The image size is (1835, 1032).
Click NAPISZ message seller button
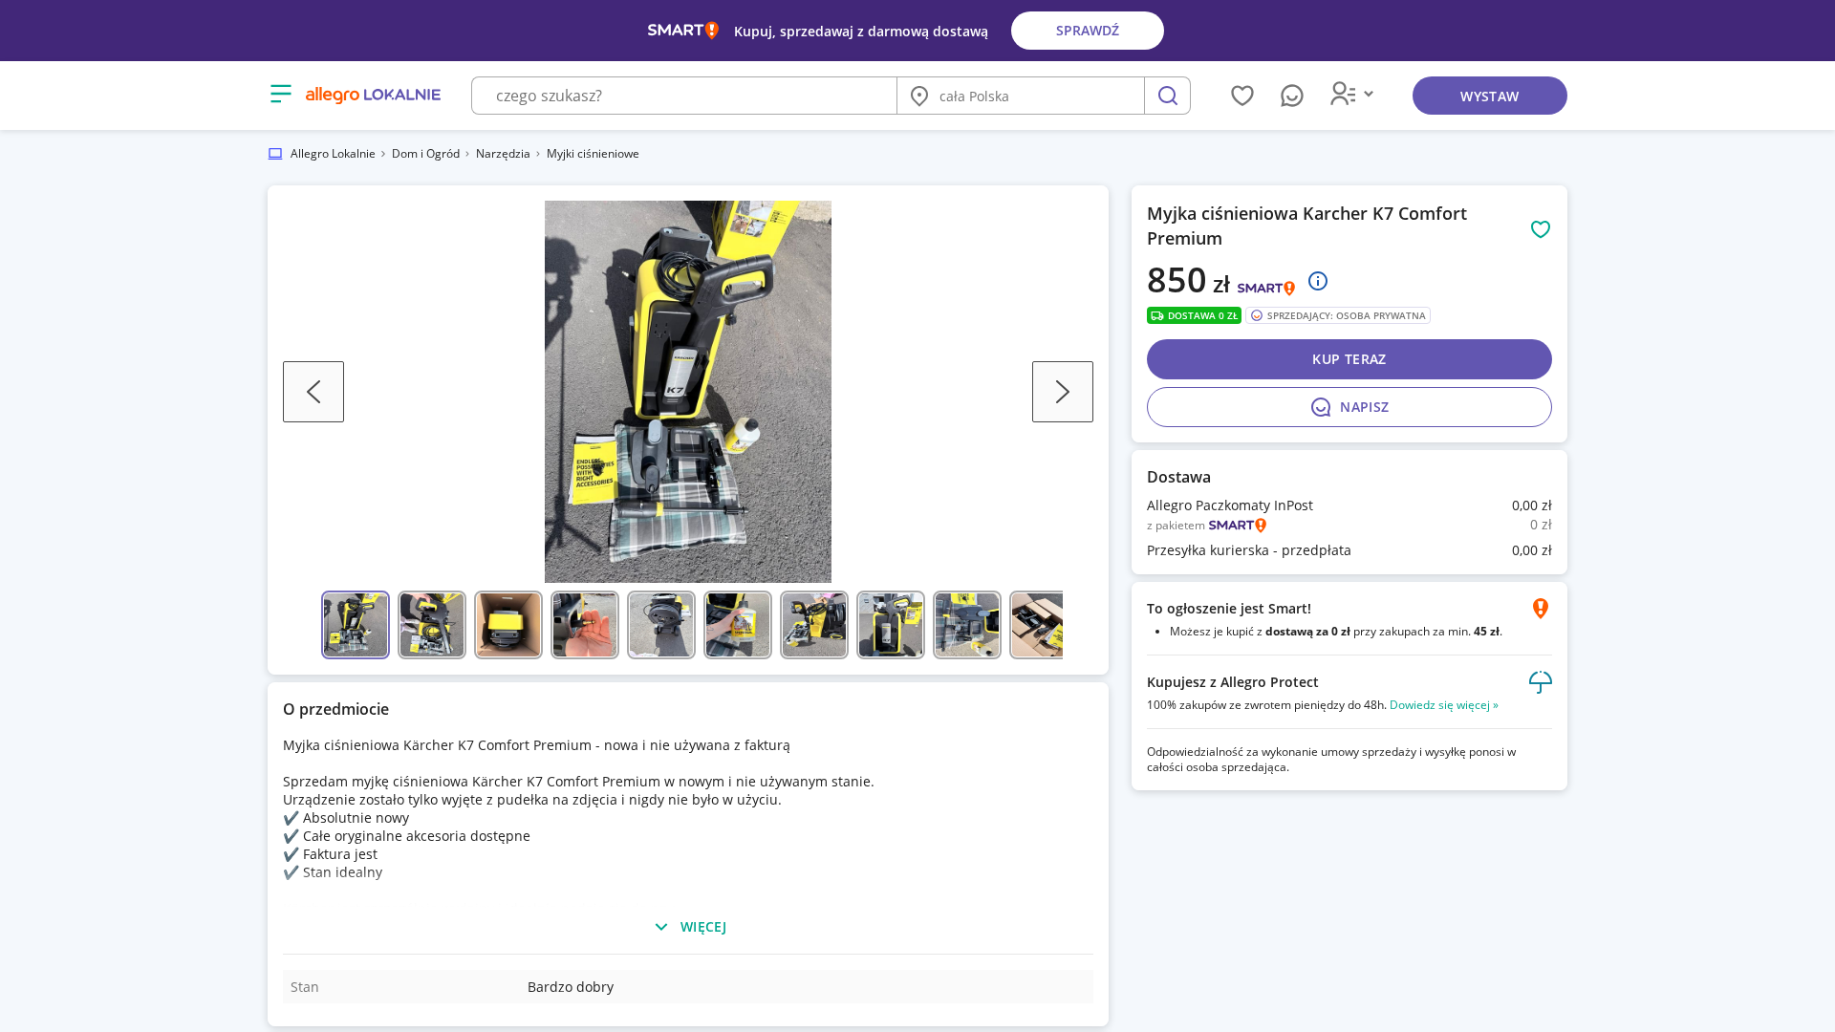click(x=1349, y=407)
